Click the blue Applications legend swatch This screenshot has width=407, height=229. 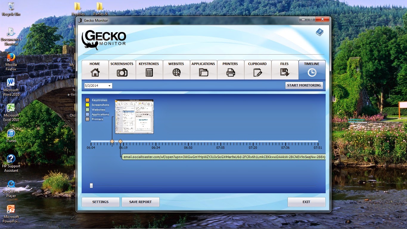(x=88, y=114)
